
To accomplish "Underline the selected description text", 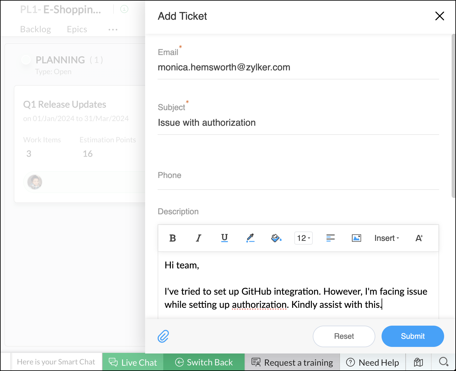I will [225, 238].
